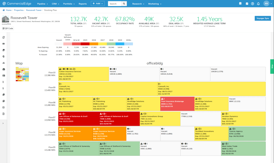The height and width of the screenshot is (163, 274).
Task: Click the CommercialEdge logo
Action: (x=17, y=3)
